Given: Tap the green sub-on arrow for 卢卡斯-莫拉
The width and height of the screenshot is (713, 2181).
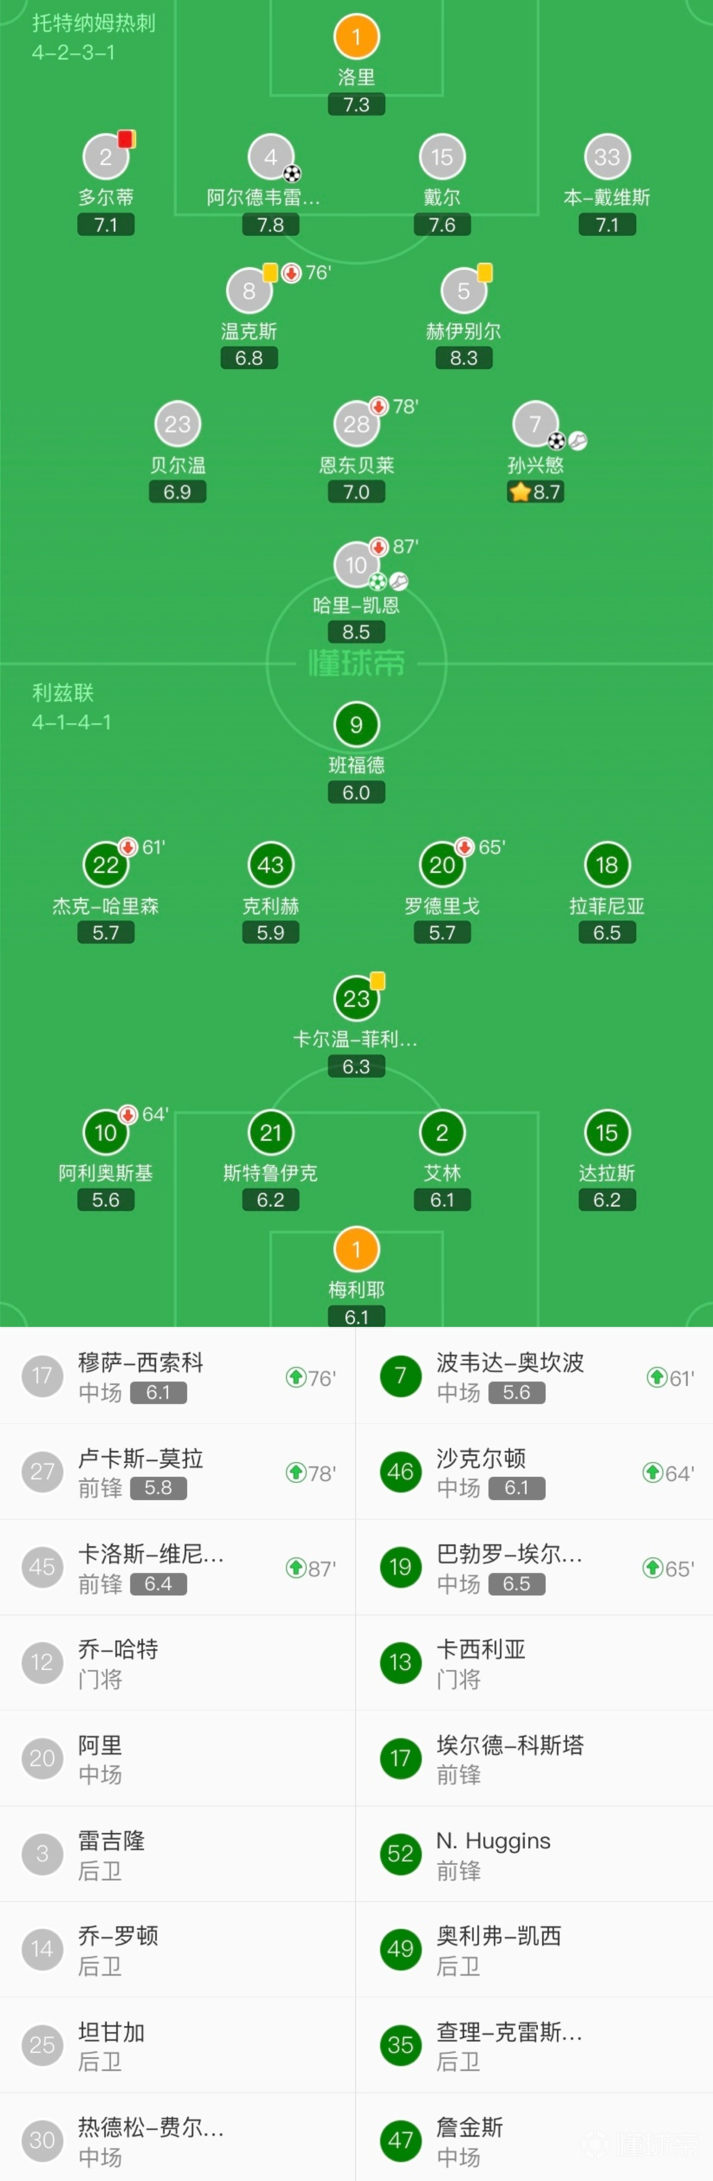Looking at the screenshot, I should pyautogui.click(x=295, y=1472).
